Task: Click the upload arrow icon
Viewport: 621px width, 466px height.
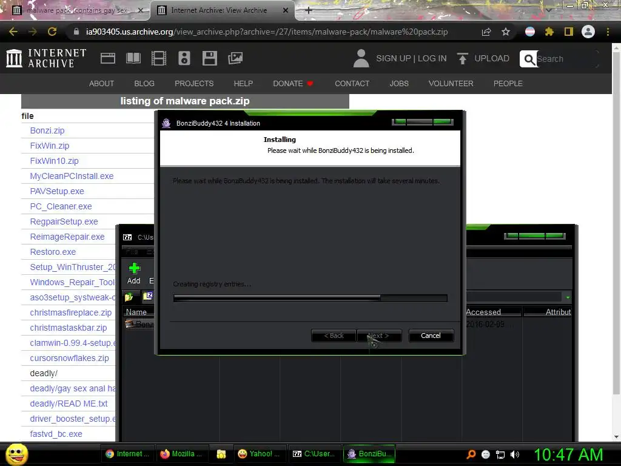Action: click(462, 58)
